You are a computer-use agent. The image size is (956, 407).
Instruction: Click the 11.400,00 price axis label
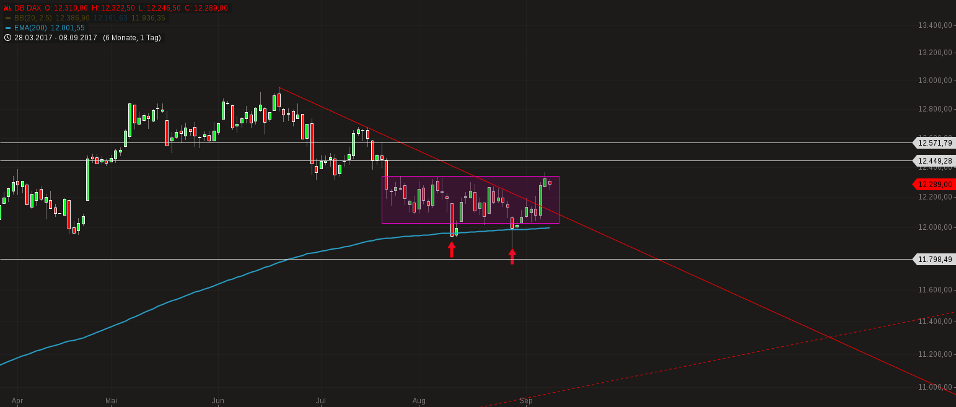934,322
